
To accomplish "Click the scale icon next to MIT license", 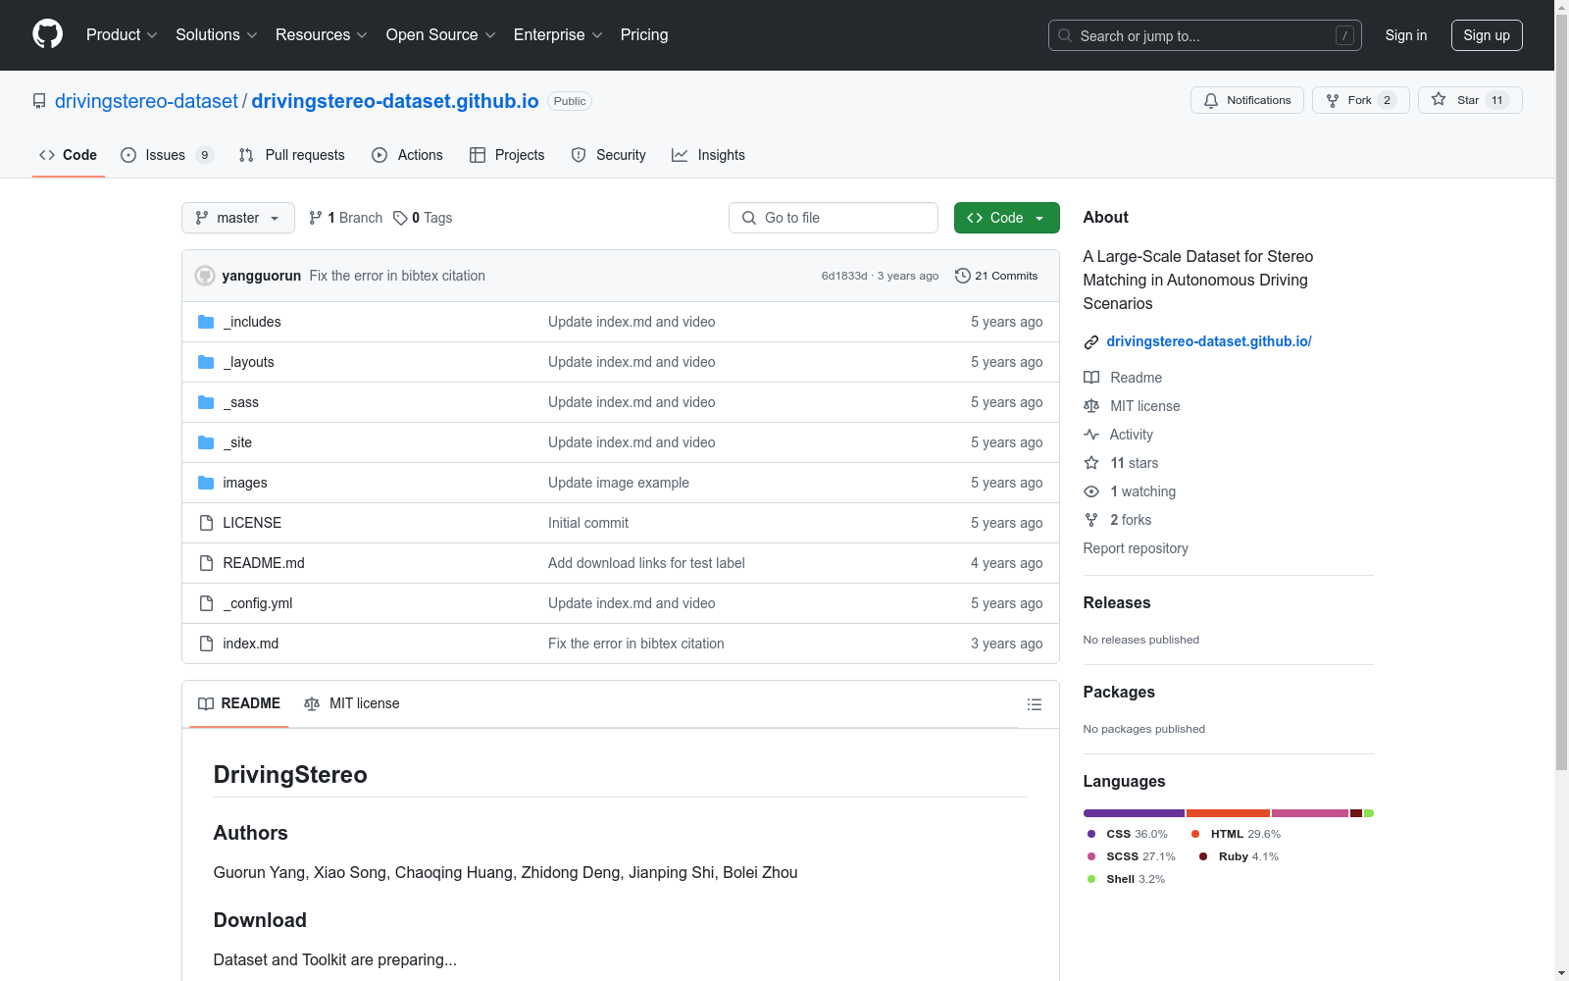I will (x=1091, y=406).
